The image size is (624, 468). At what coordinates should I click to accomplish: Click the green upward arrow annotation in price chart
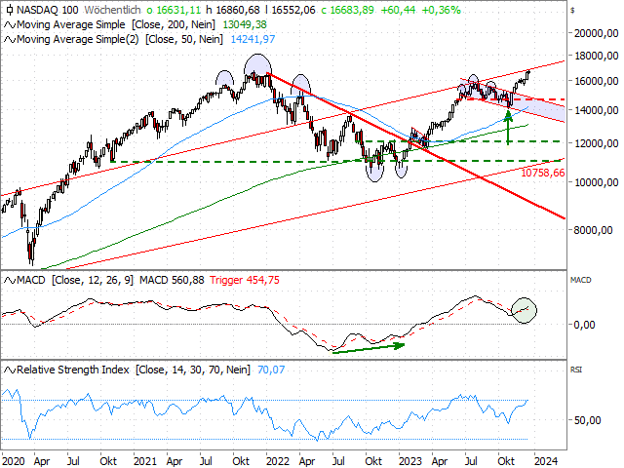click(x=508, y=128)
